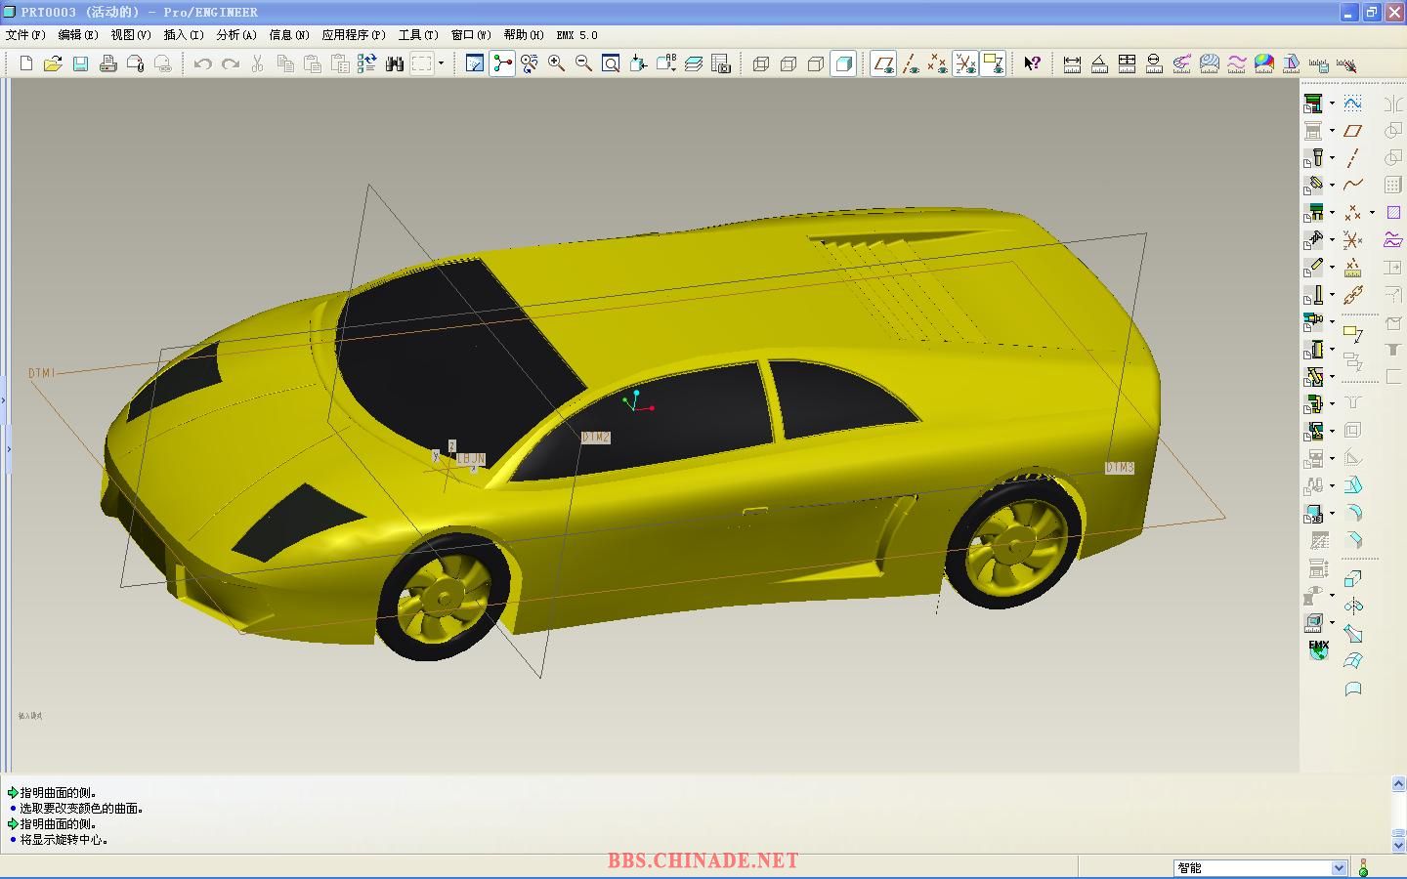
Task: Click the Chamfer tool icon
Action: tap(1353, 540)
